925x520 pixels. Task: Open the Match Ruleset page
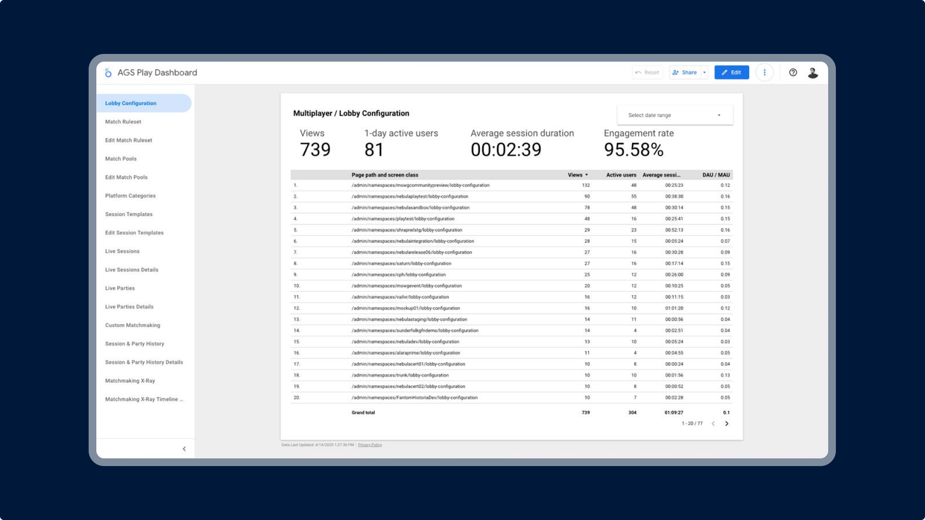click(123, 122)
